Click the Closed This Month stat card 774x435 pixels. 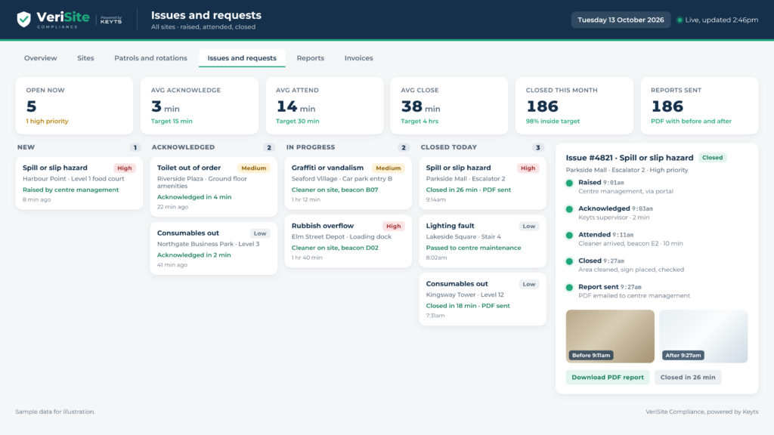[x=574, y=106]
